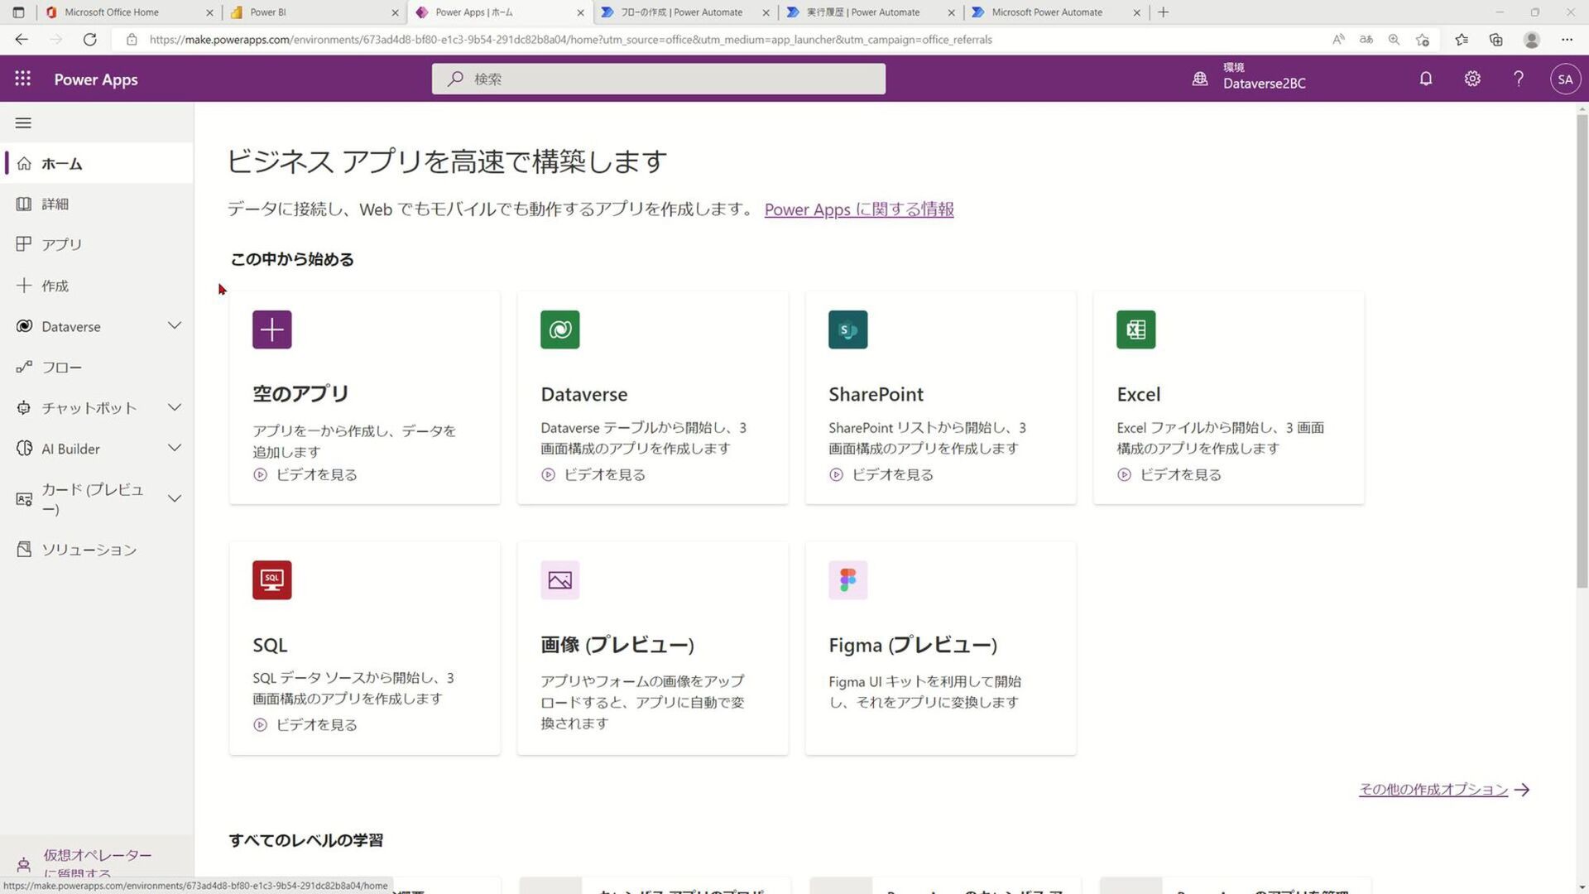This screenshot has width=1589, height=894.
Task: Expand the AI Builder sidebar chevron
Action: 175,448
